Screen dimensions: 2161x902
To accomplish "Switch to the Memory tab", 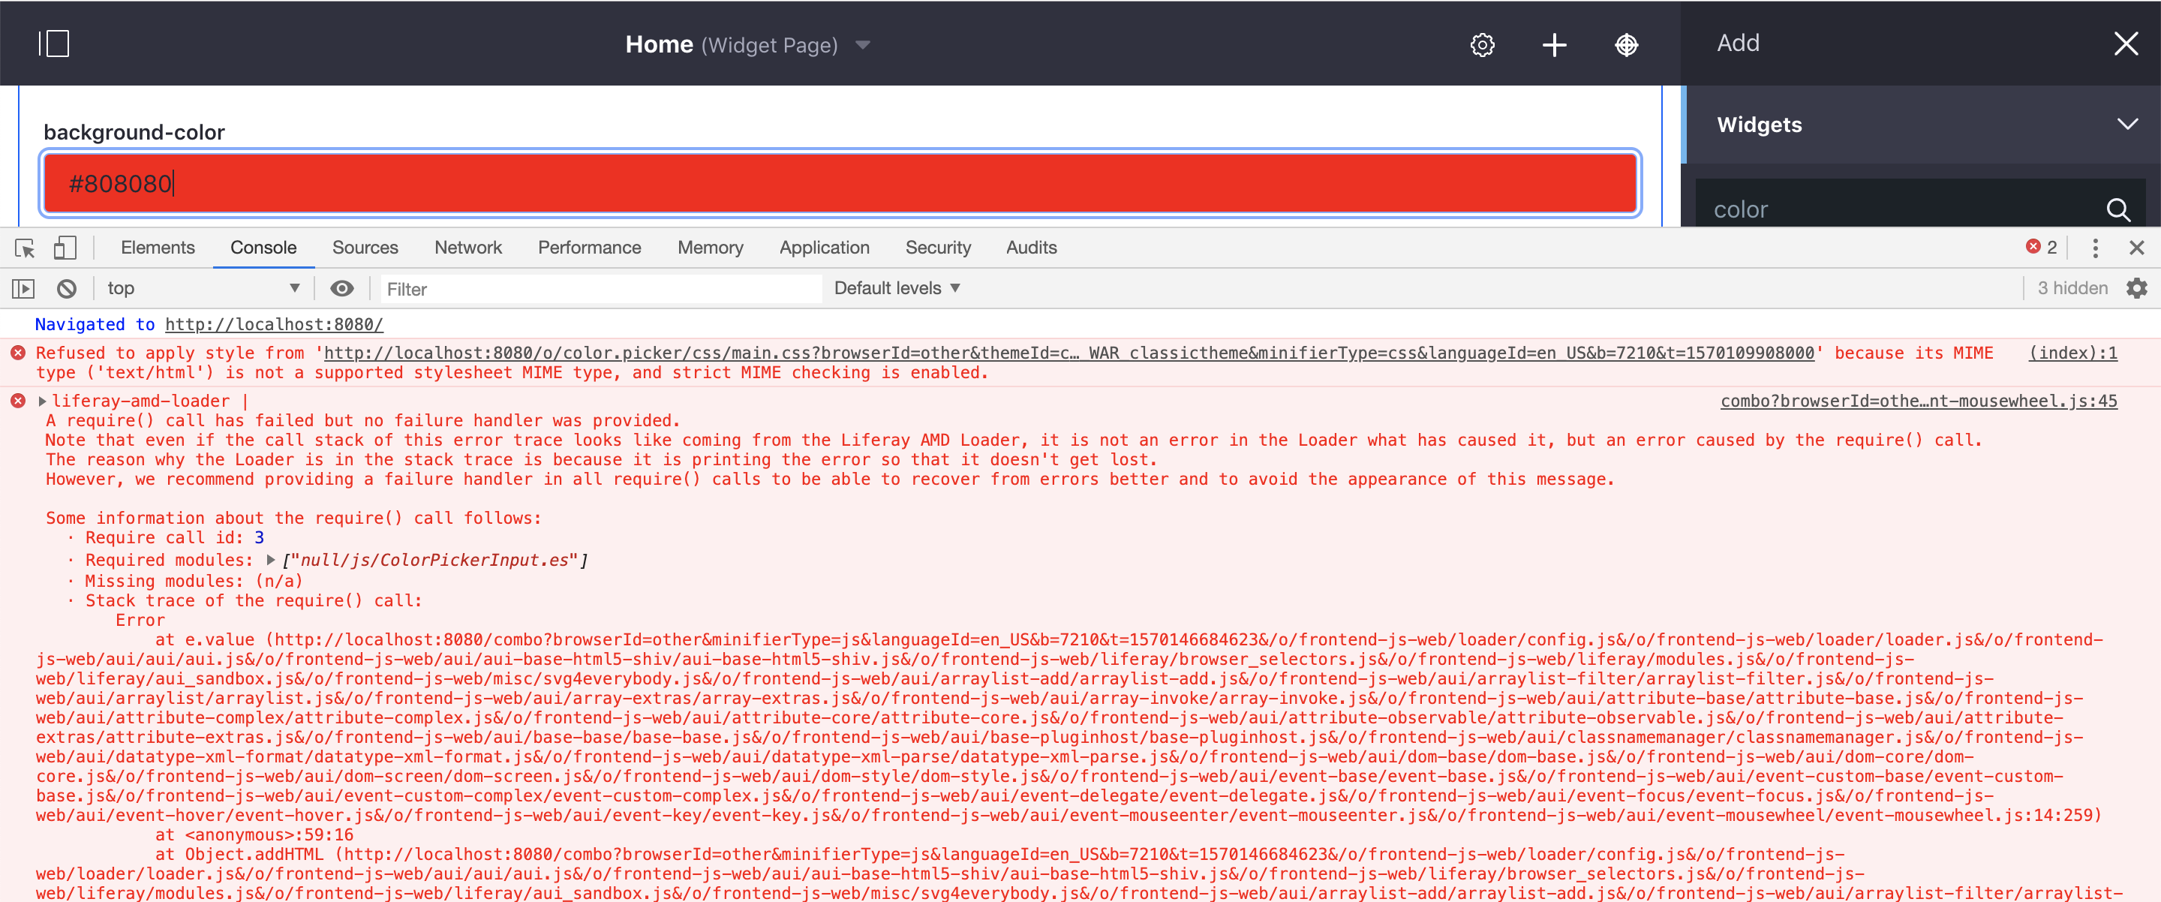I will 710,248.
